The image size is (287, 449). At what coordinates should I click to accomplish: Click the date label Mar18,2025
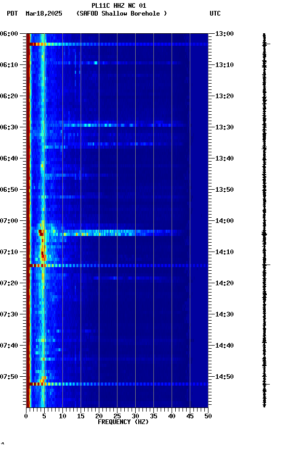click(x=44, y=14)
